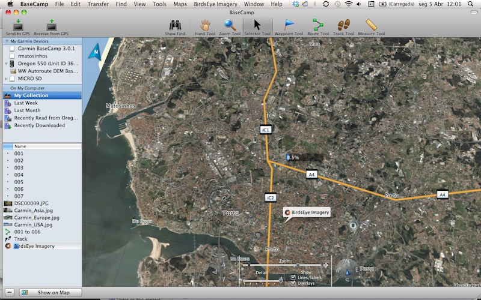Click the Send to GPS icon

[x=17, y=25]
